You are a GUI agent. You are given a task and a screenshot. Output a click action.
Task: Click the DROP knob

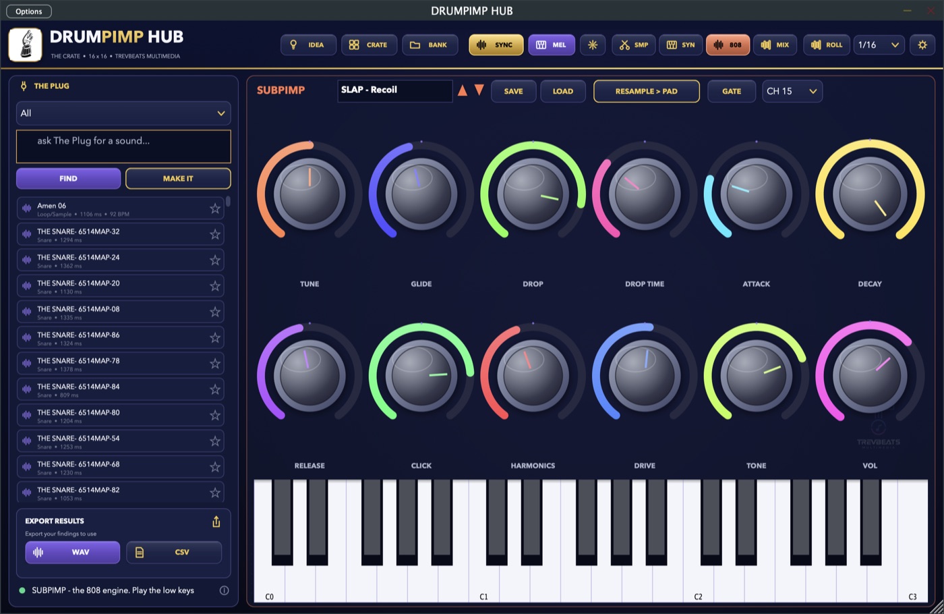[x=533, y=194]
